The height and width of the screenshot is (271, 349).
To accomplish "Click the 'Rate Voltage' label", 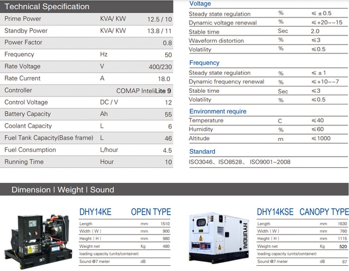I will click(22, 66).
